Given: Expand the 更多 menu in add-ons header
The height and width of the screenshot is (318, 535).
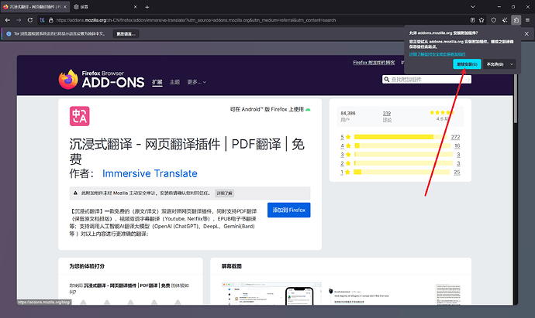Looking at the screenshot, I should tap(196, 82).
